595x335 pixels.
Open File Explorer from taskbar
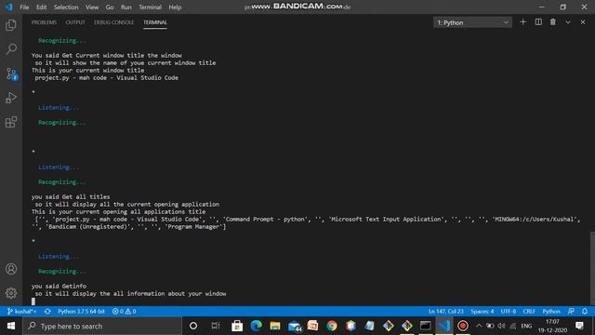(x=275, y=326)
